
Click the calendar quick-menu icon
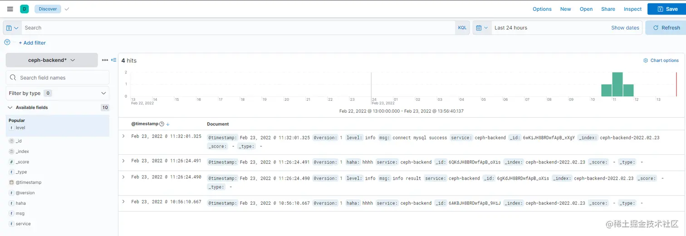tap(482, 28)
